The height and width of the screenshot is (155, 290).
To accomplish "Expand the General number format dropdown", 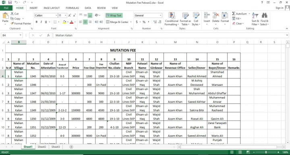I will [161, 16].
